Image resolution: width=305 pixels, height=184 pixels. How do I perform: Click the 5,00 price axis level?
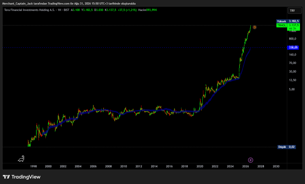(x=292, y=89)
